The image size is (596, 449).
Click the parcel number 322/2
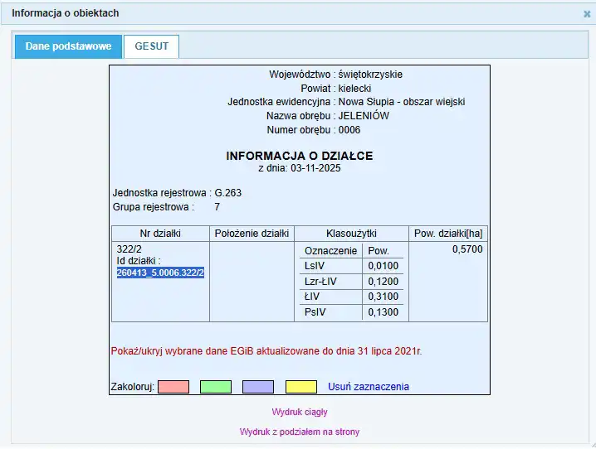pyautogui.click(x=129, y=249)
